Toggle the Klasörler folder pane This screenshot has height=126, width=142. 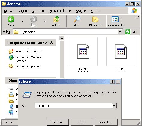[x=95, y=19]
